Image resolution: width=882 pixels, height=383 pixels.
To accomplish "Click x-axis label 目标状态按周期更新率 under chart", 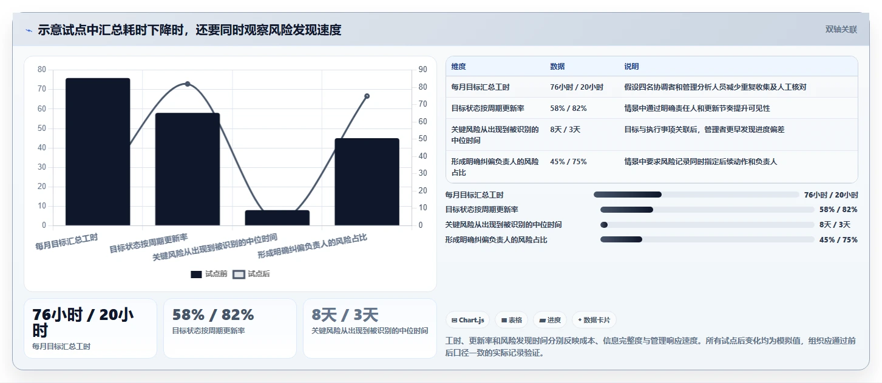I will (x=149, y=243).
